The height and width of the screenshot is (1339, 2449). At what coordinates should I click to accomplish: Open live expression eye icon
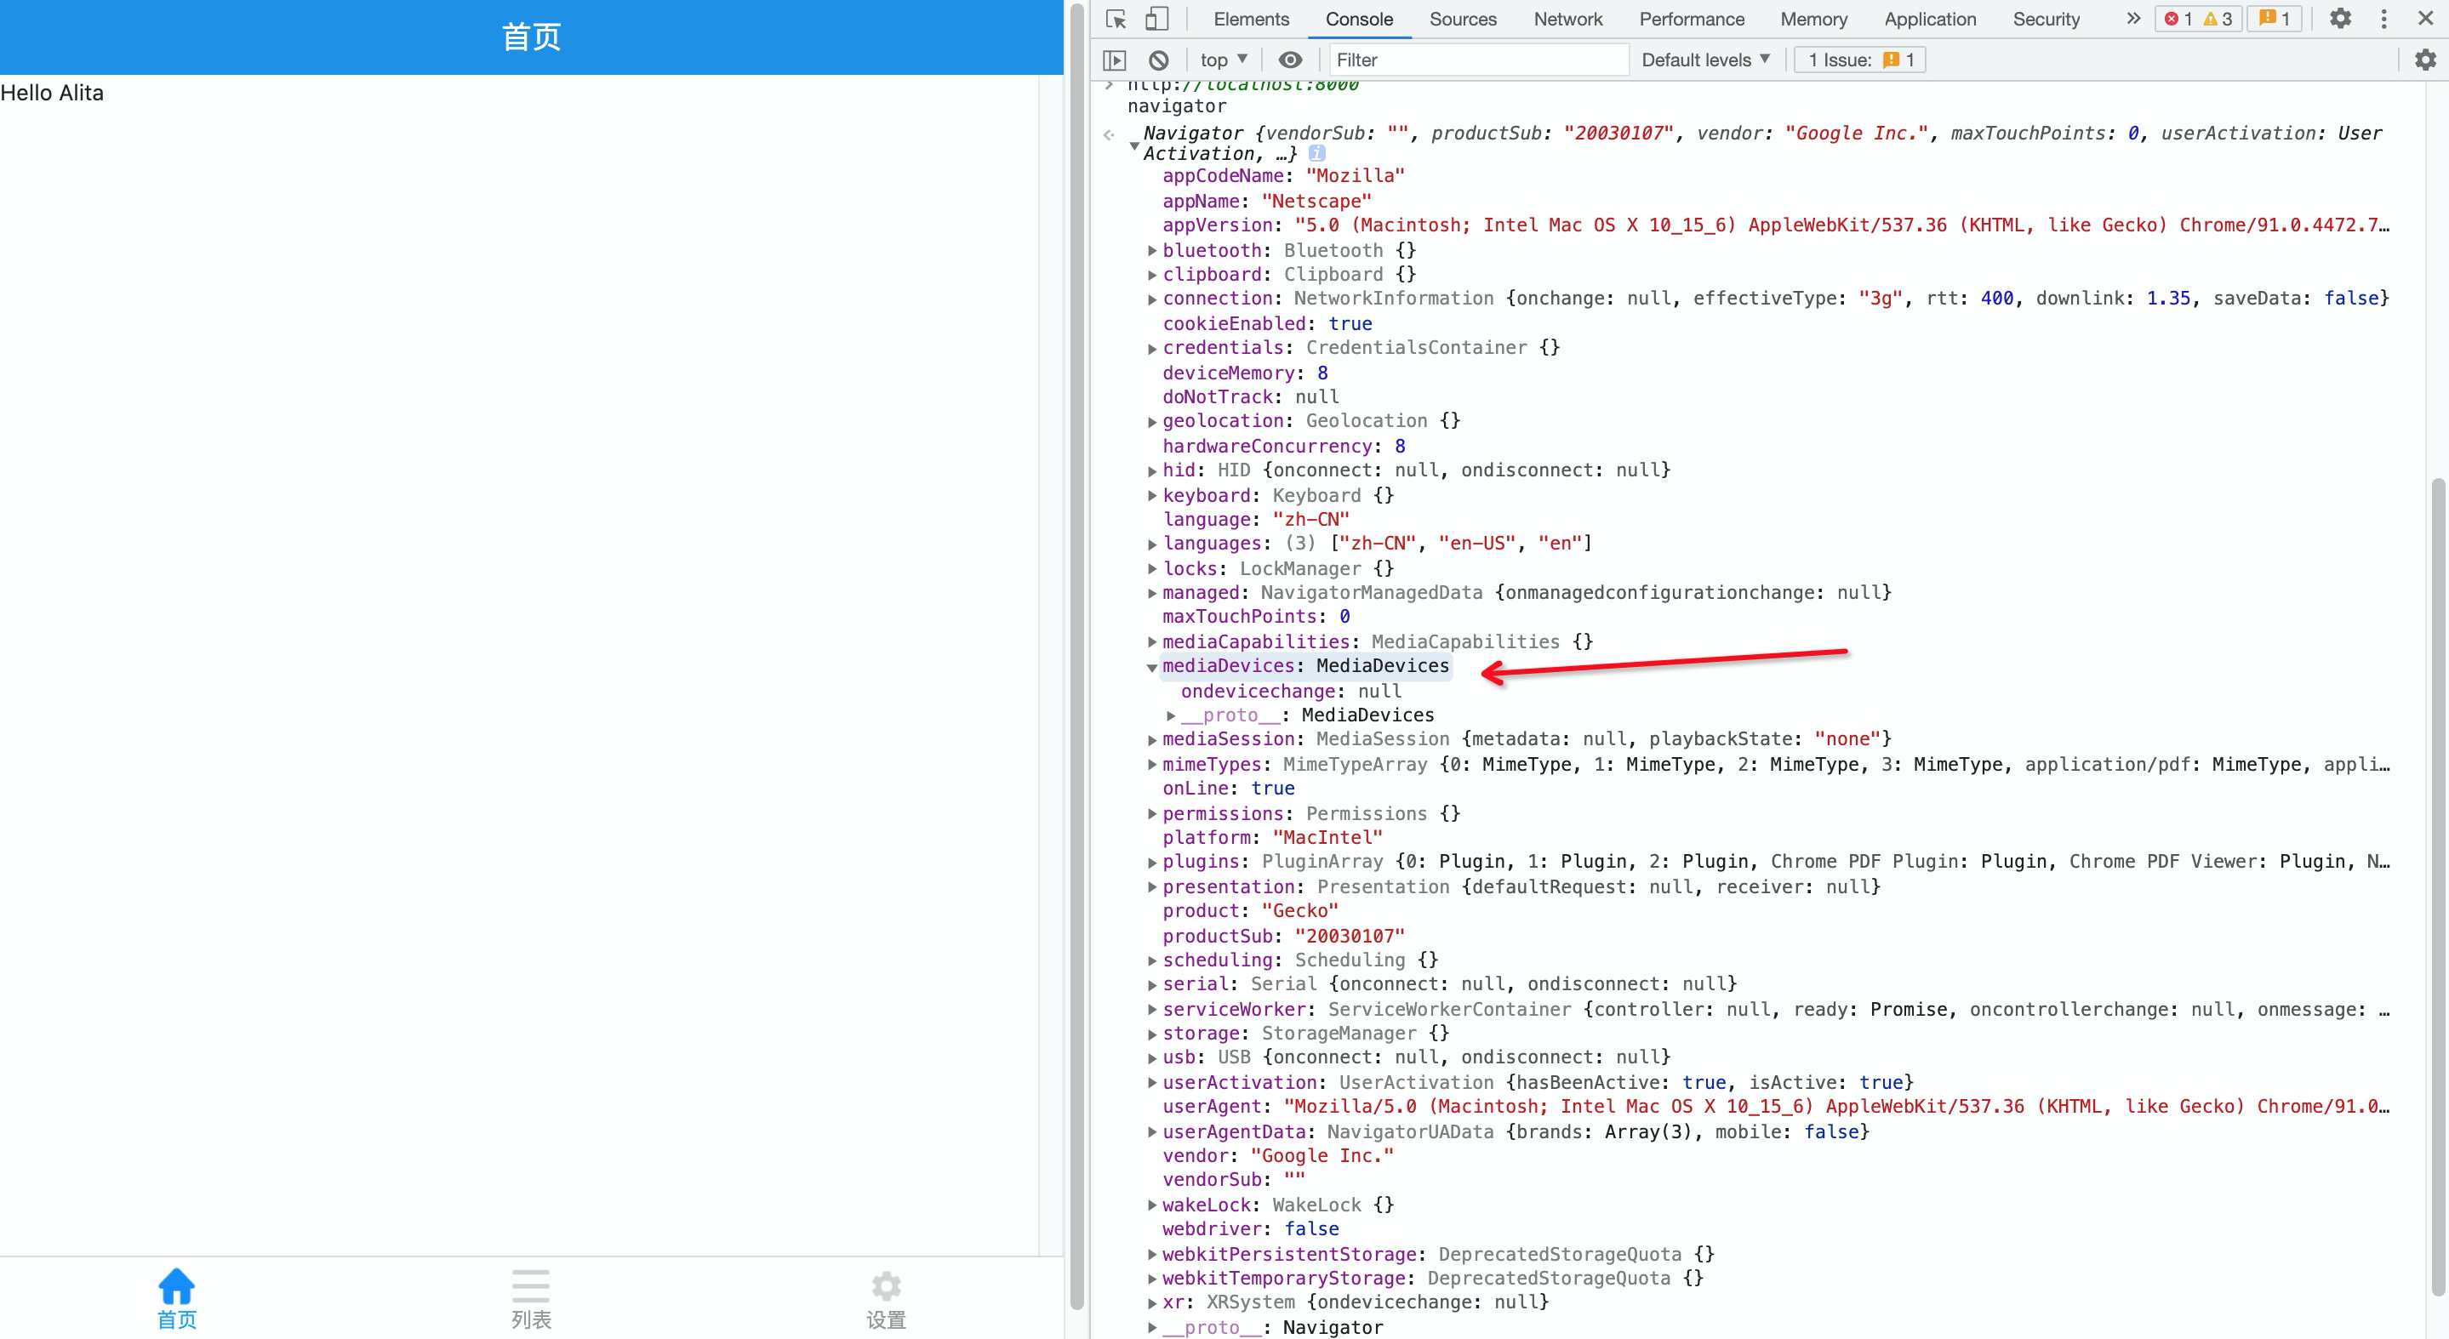coord(1290,60)
